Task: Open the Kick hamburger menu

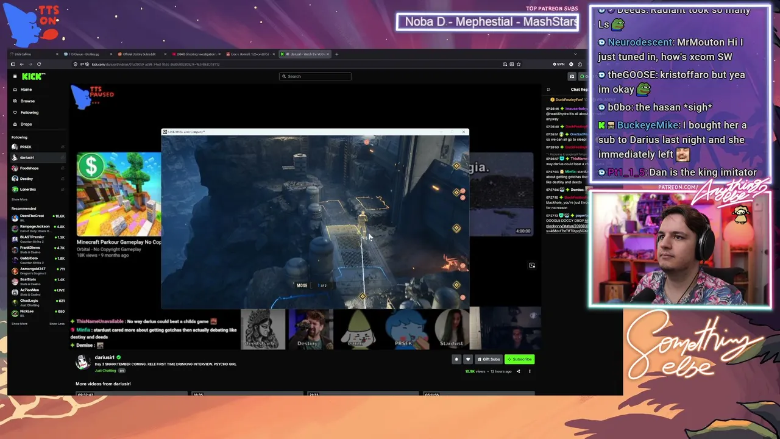Action: click(x=15, y=76)
